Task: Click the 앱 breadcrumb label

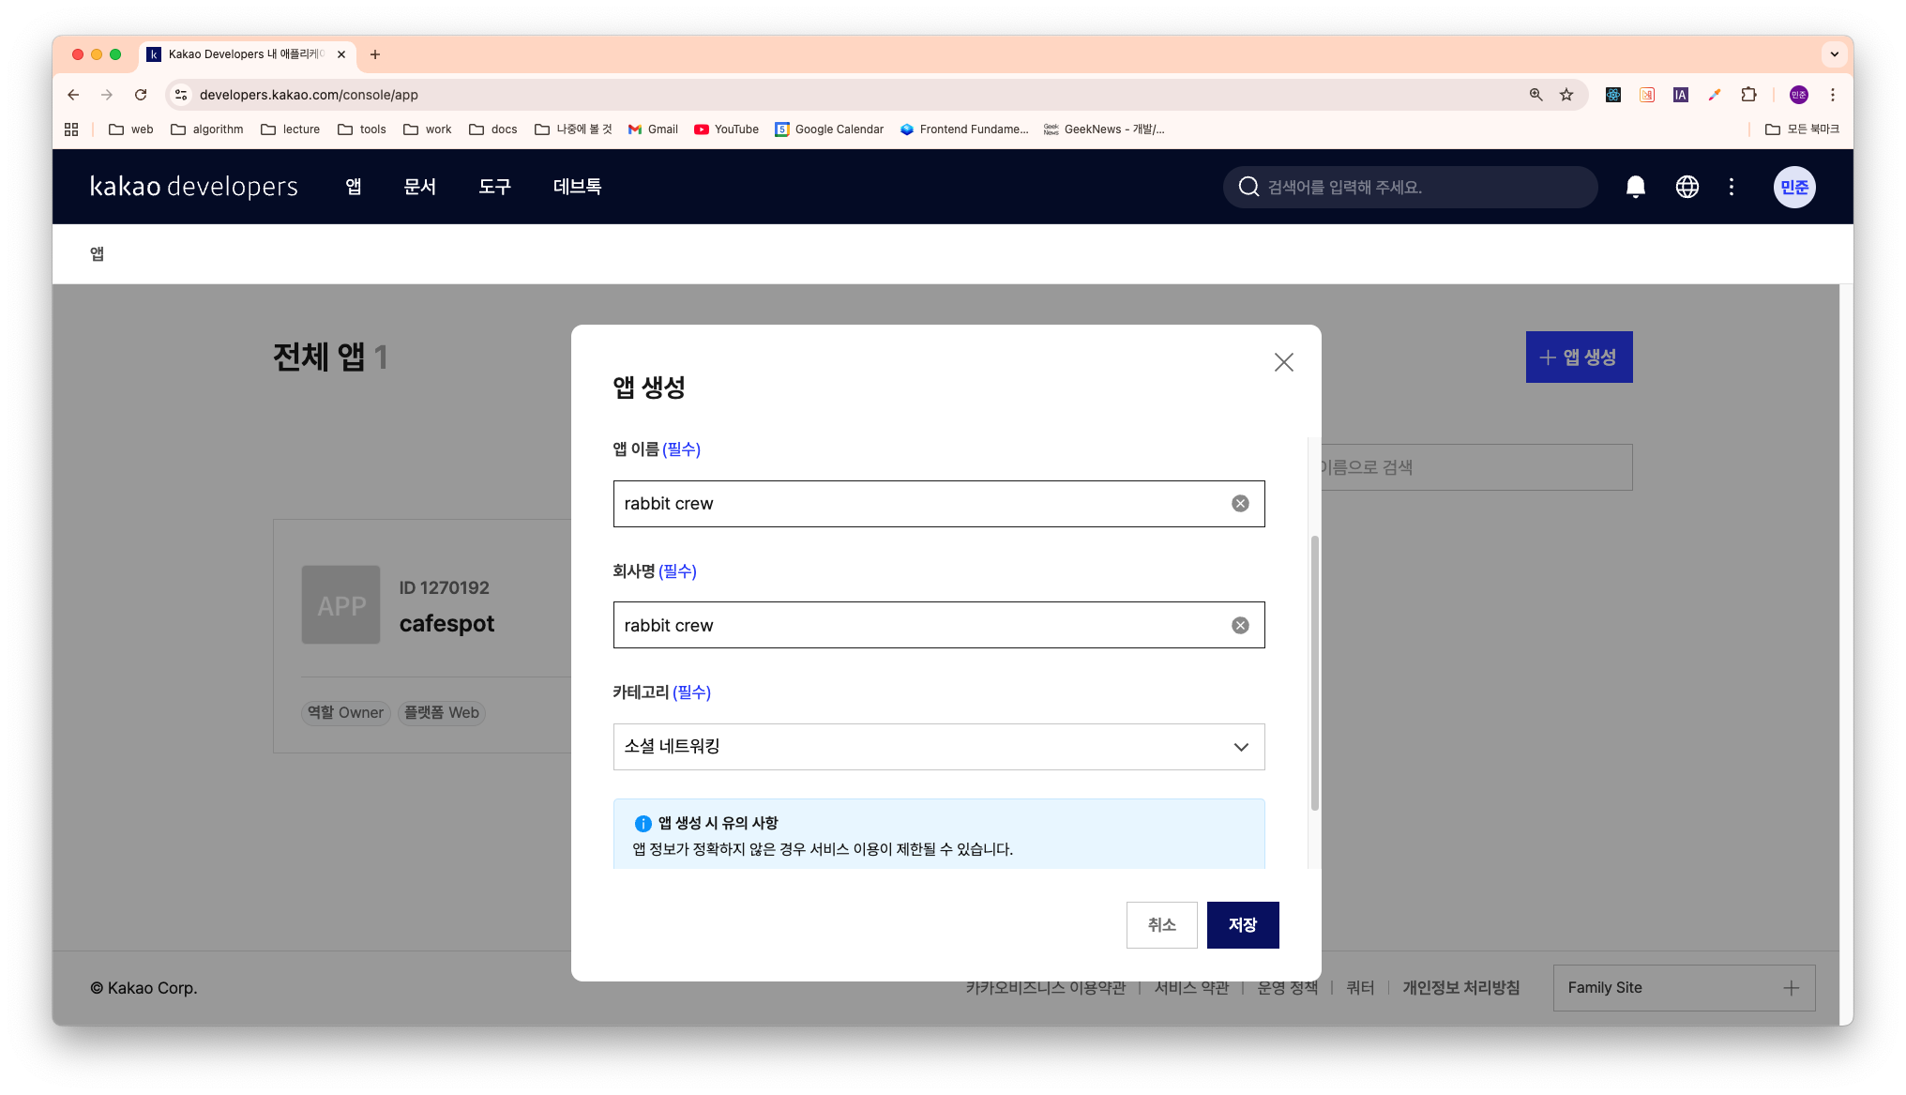Action: click(97, 254)
